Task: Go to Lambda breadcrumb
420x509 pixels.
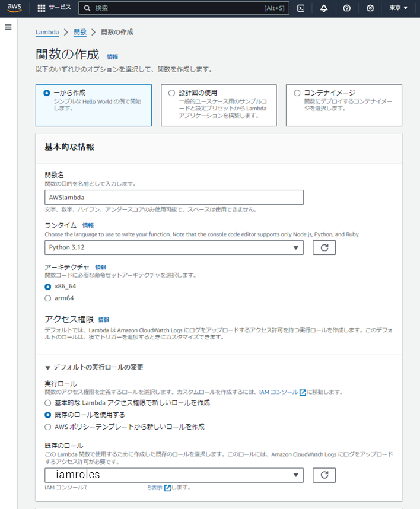Action: click(47, 32)
